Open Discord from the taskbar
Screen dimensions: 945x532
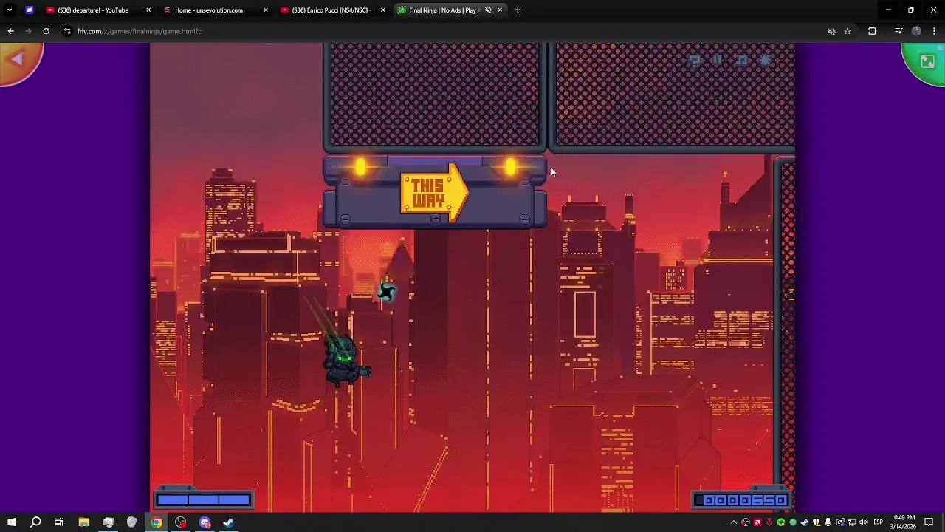205,522
